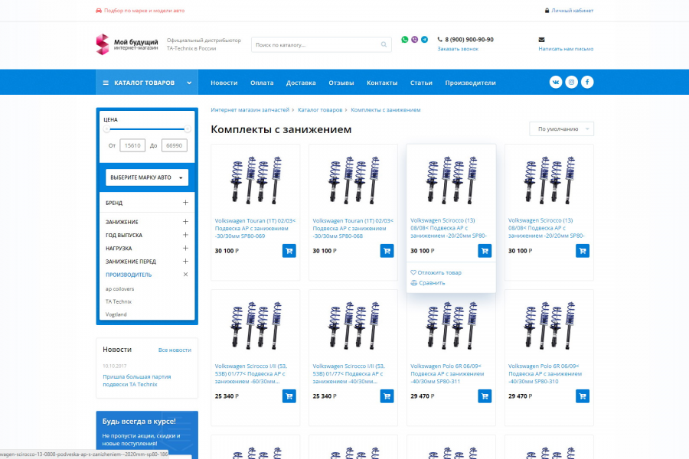Screen dimensions: 689x459
Task: Open Telegram contact icon
Action: tap(424, 40)
